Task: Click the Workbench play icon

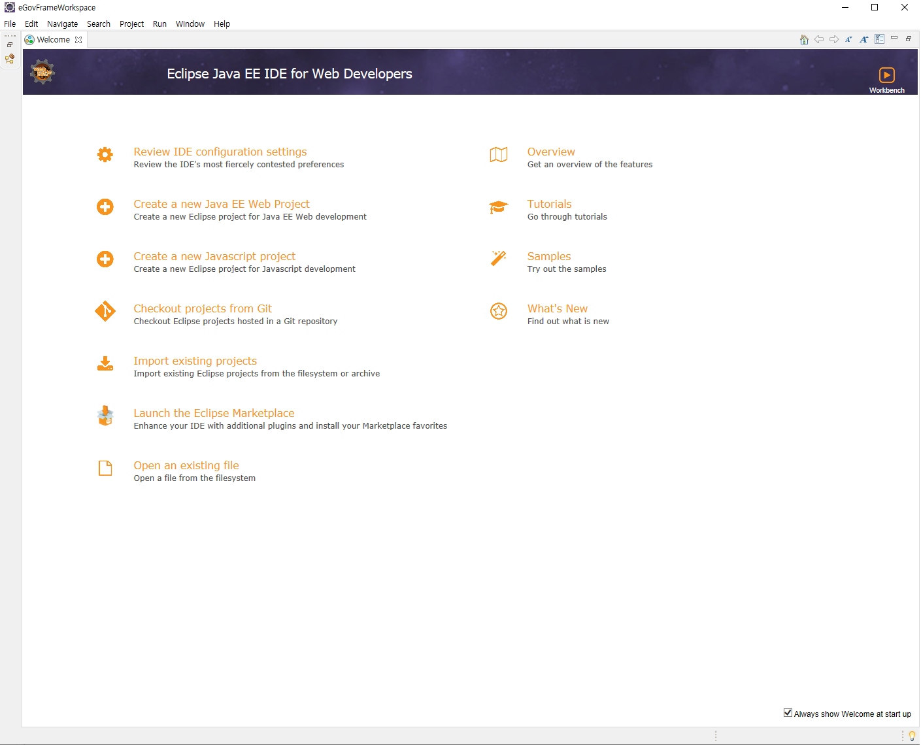Action: (887, 74)
